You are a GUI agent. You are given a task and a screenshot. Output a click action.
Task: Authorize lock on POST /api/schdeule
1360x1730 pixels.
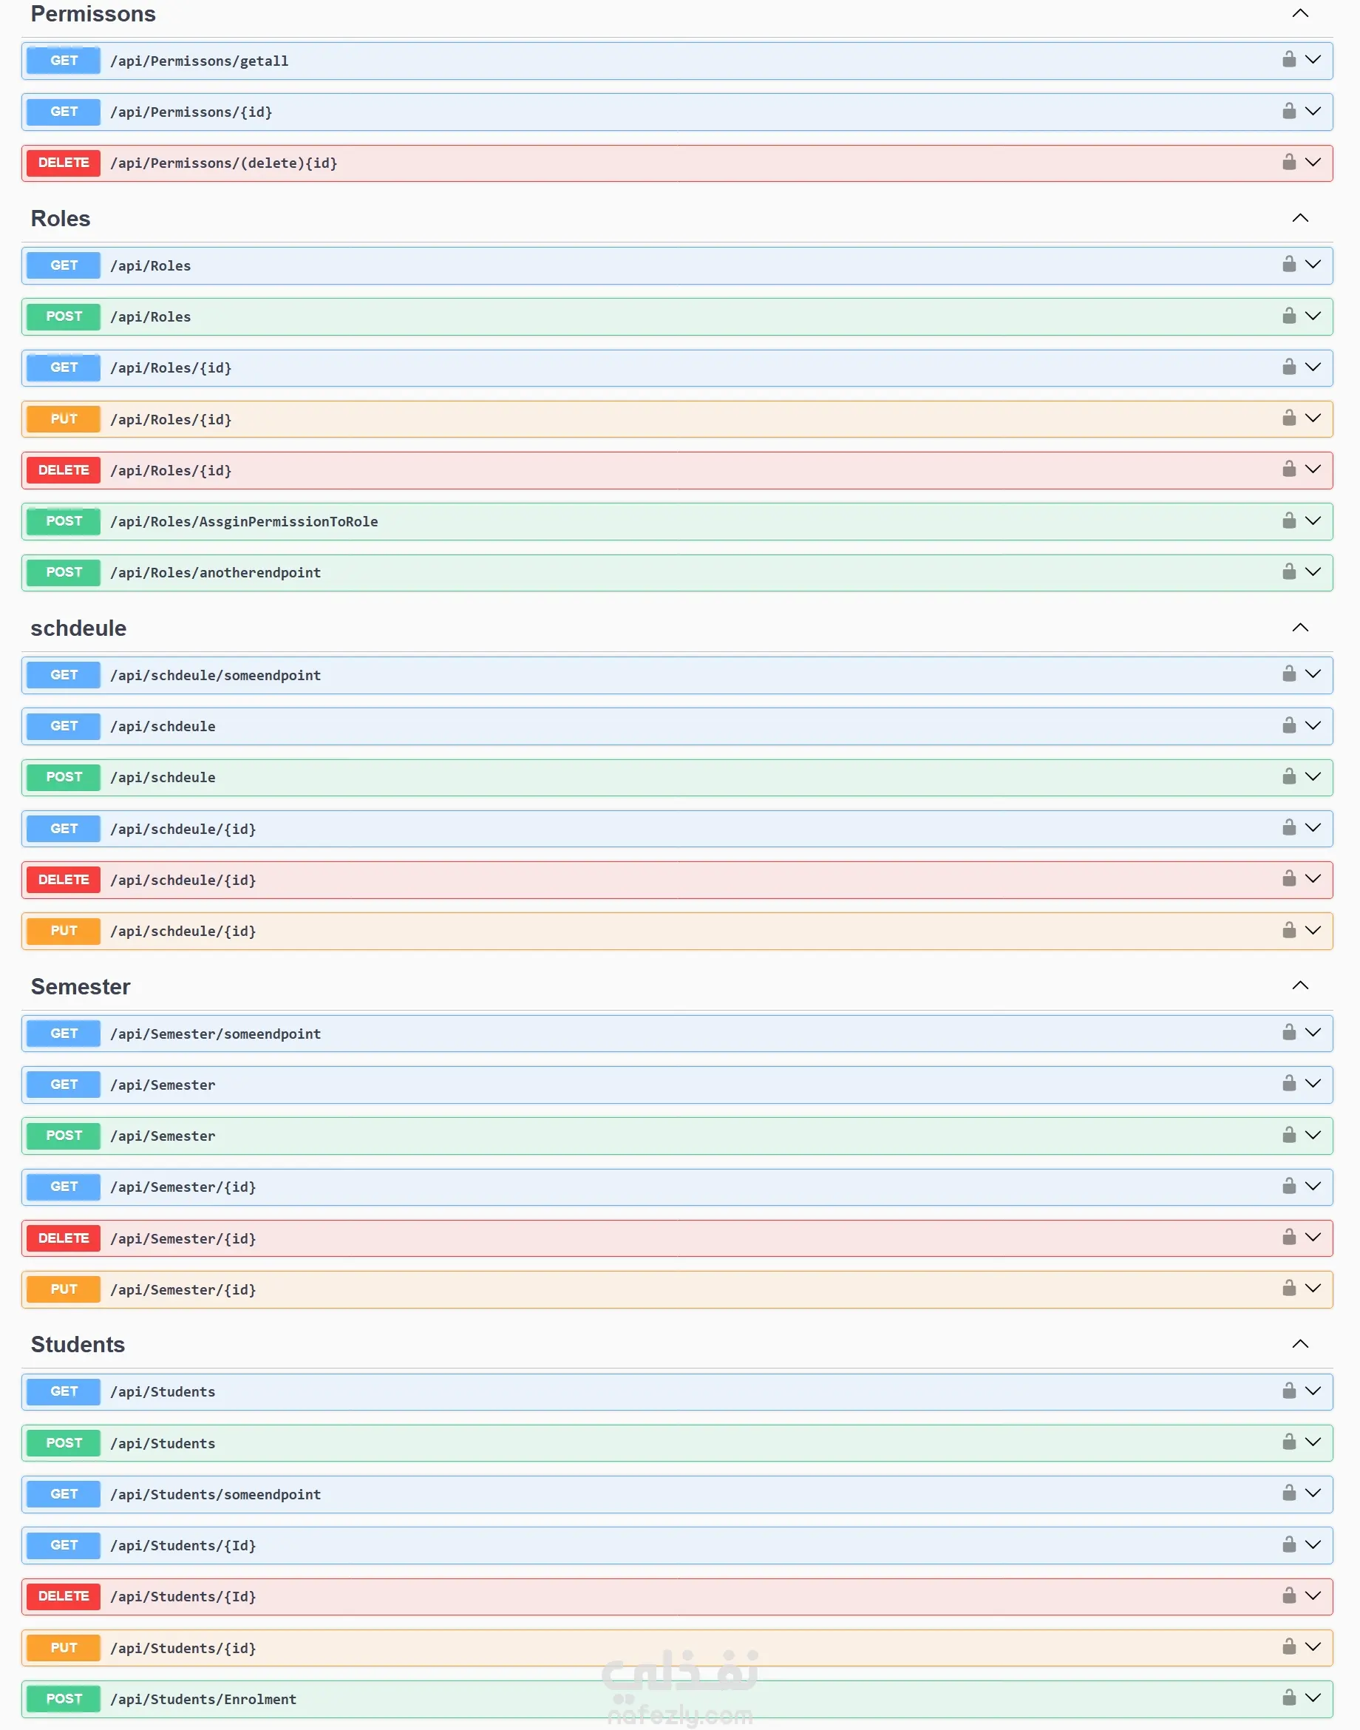(1288, 776)
